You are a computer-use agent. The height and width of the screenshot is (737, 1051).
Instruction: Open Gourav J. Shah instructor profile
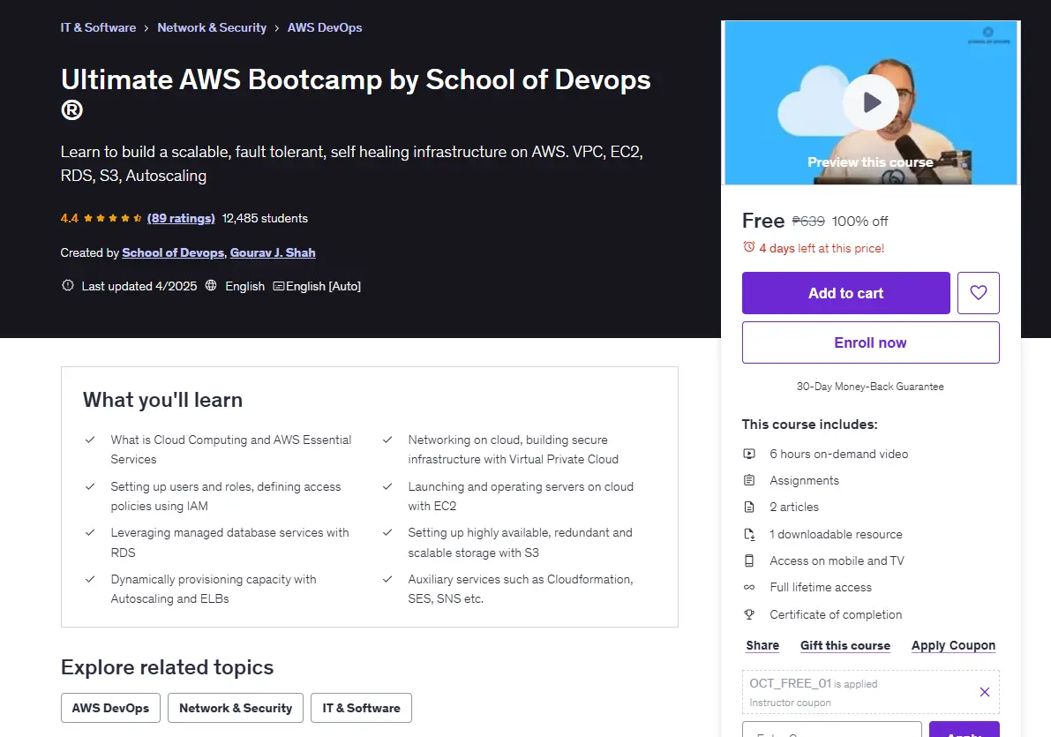pos(273,252)
